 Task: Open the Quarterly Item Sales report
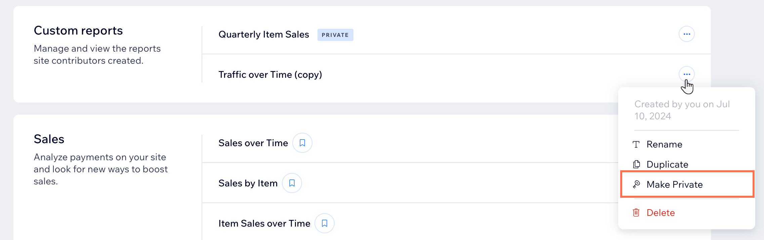[x=264, y=35]
